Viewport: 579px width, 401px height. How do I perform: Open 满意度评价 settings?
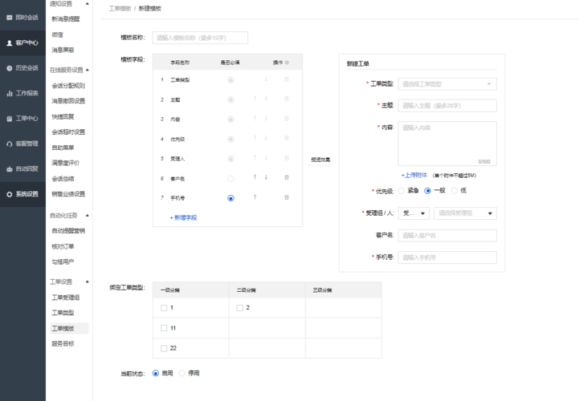click(65, 163)
